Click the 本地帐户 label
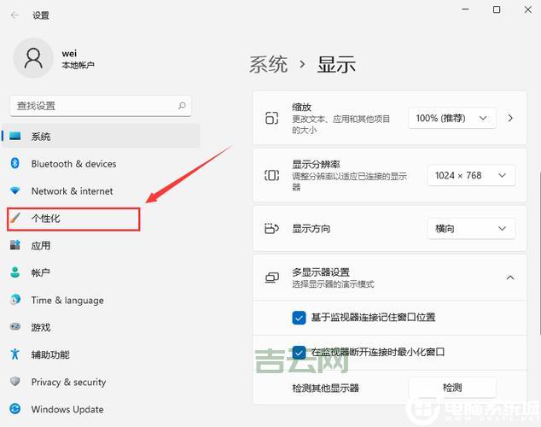The height and width of the screenshot is (427, 541). [78, 65]
